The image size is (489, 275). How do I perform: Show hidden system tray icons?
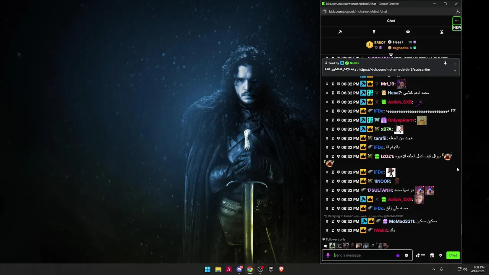tap(434, 269)
